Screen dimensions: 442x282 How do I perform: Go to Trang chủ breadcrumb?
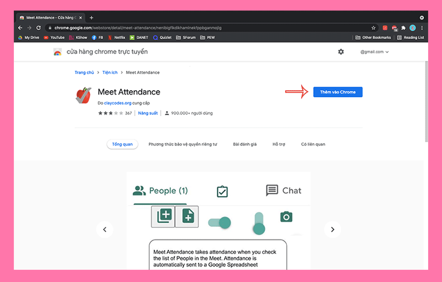[85, 72]
